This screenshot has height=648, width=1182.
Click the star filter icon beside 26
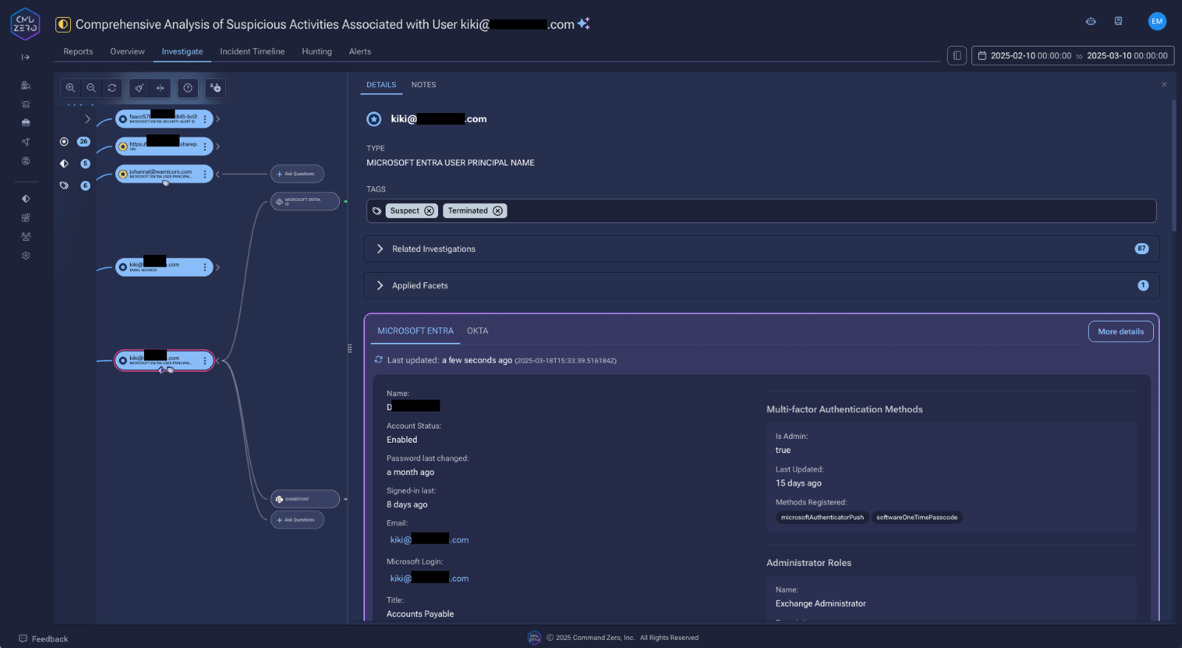(64, 141)
